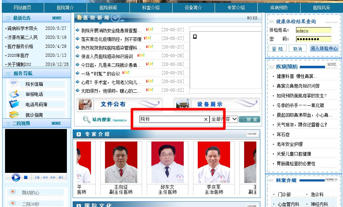Image resolution: width=343 pixels, height=207 pixels.
Task: Click the 电话号码簿 folder icon
Action: [x=14, y=104]
